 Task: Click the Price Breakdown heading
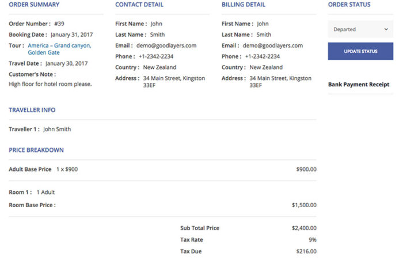point(36,150)
